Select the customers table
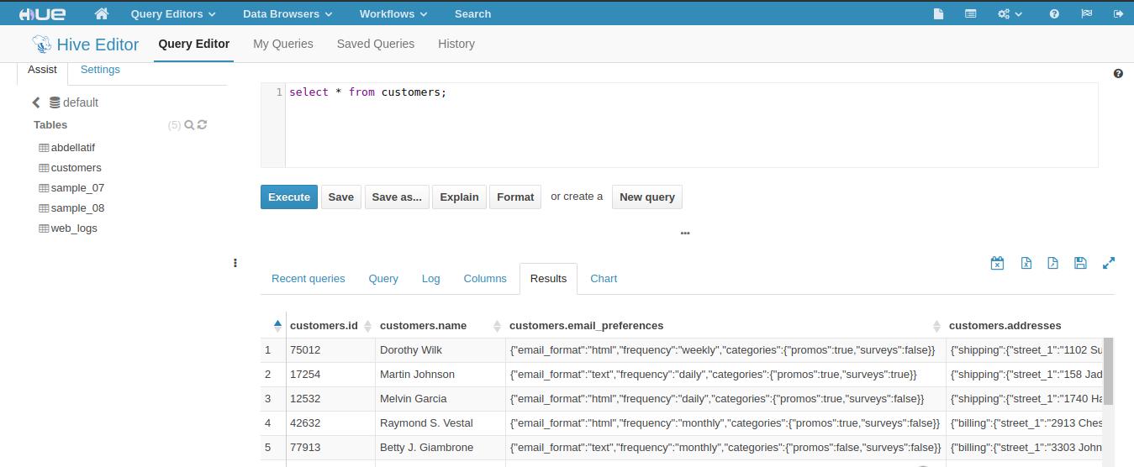 point(76,168)
